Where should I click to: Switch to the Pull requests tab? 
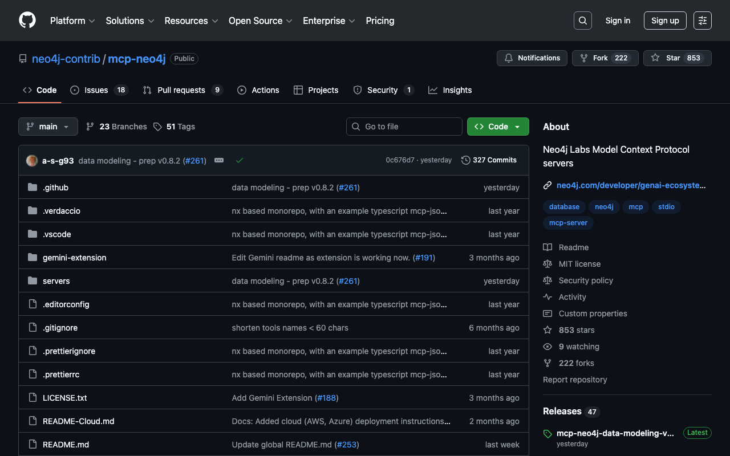pyautogui.click(x=182, y=90)
